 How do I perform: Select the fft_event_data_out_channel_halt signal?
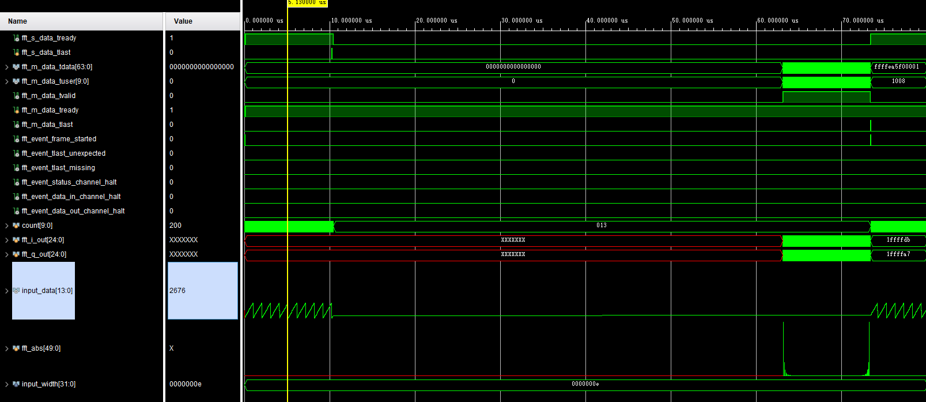[73, 211]
